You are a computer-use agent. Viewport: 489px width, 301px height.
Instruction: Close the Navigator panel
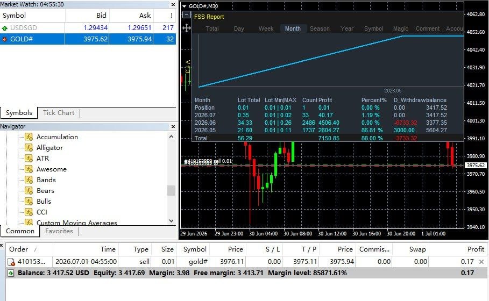pos(173,126)
